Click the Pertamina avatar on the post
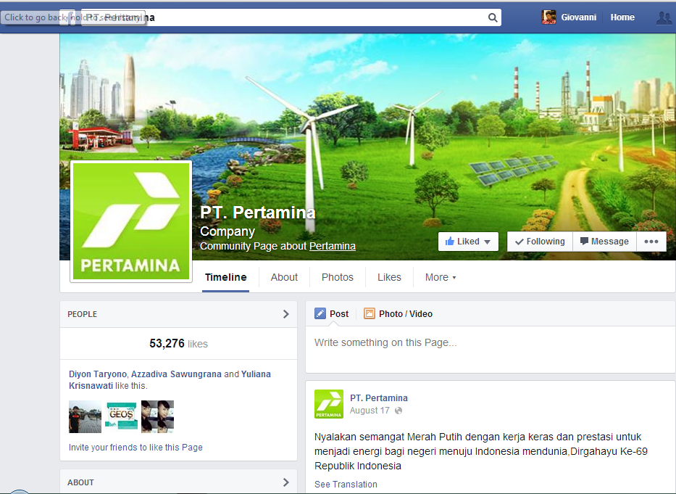Image resolution: width=676 pixels, height=494 pixels. point(329,404)
